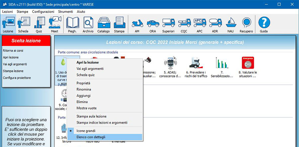
Task: Open the Recupero toolbar icon
Action: (246, 25)
